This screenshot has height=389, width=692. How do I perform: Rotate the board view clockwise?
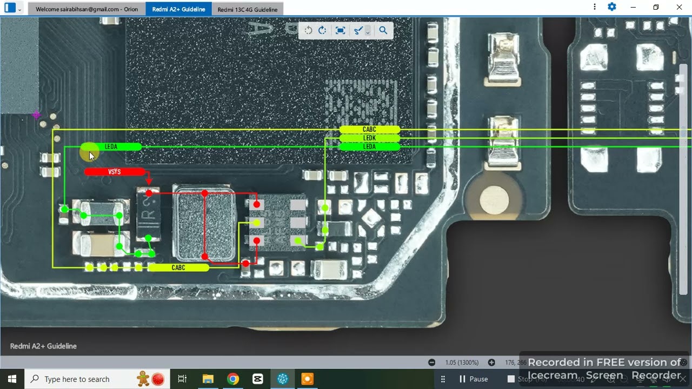point(322,30)
